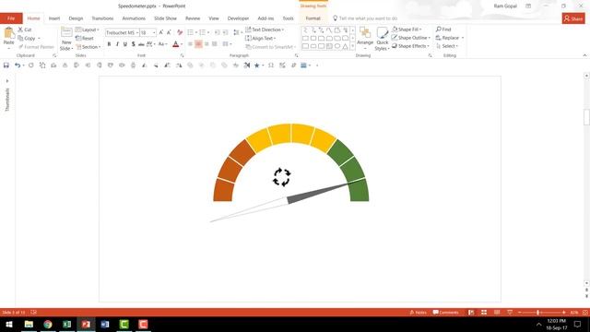Open the font size dropdown
The height and width of the screenshot is (332, 590).
click(x=154, y=33)
